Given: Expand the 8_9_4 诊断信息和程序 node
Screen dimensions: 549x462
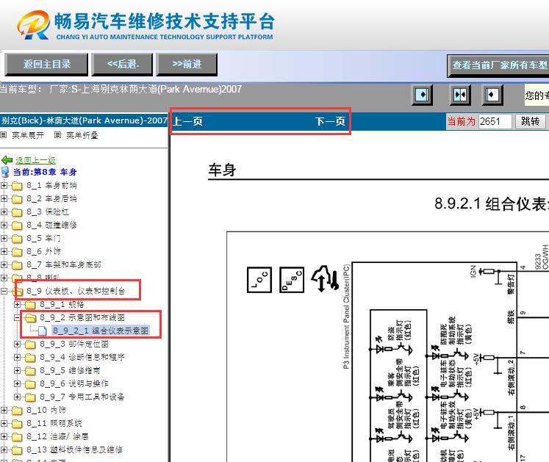Looking at the screenshot, I should tap(17, 358).
